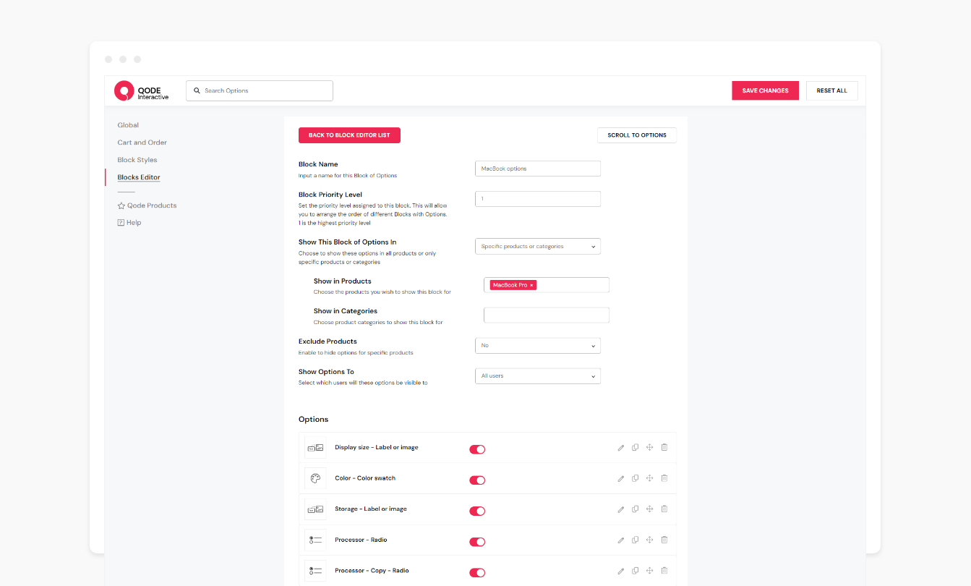
Task: Click the Block Name input field
Action: [x=538, y=169]
